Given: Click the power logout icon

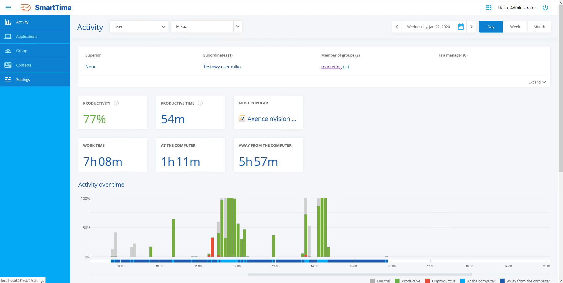Looking at the screenshot, I should (x=545, y=8).
